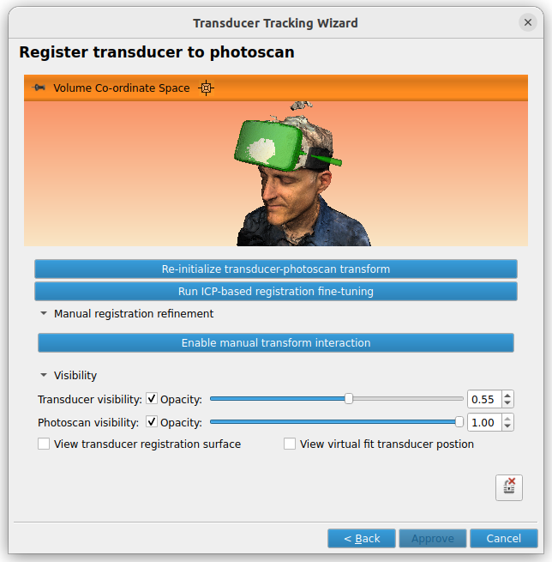Collapse the Visibility section
The width and height of the screenshot is (552, 562).
(44, 375)
